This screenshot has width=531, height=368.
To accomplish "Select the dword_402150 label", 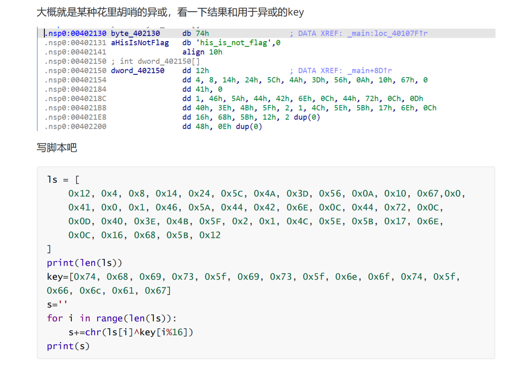I will [137, 71].
